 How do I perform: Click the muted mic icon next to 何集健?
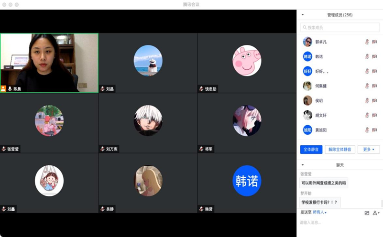coord(367,86)
